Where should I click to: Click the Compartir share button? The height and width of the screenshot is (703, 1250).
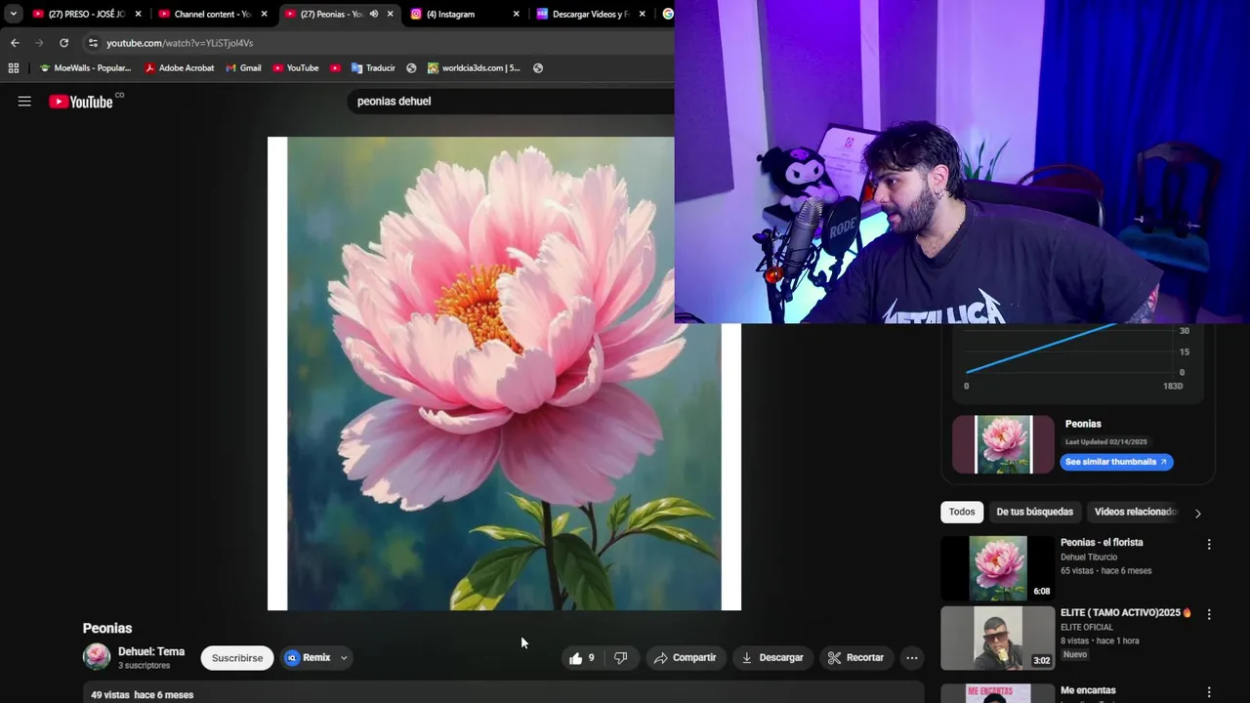pyautogui.click(x=686, y=658)
